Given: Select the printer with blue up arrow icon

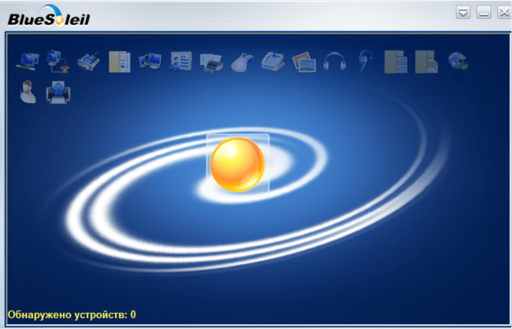Looking at the screenshot, I should click(58, 92).
